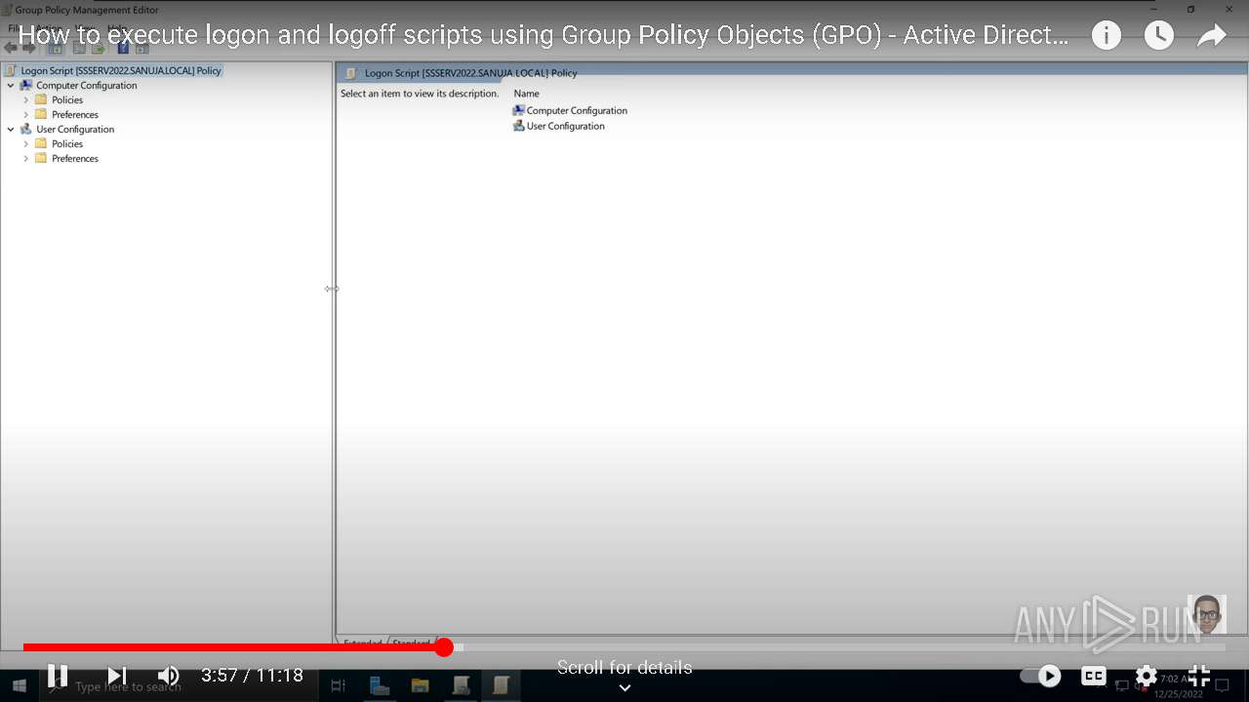Click the Forward arrow toolbar icon

(28, 48)
